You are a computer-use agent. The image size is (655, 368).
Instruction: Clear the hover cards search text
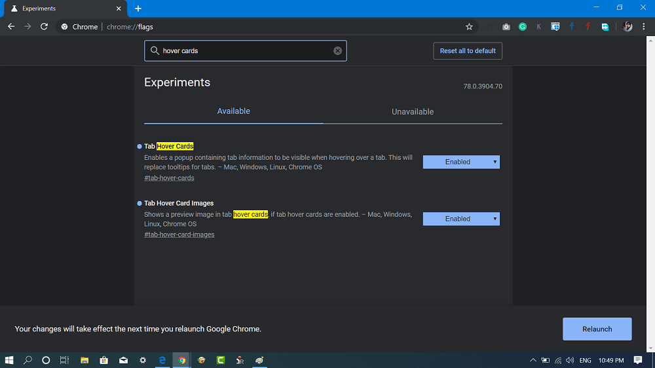(337, 50)
